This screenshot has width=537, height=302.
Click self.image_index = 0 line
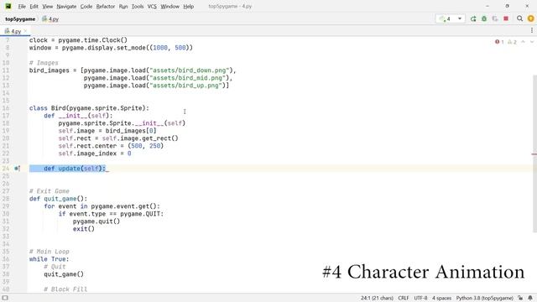(x=95, y=154)
